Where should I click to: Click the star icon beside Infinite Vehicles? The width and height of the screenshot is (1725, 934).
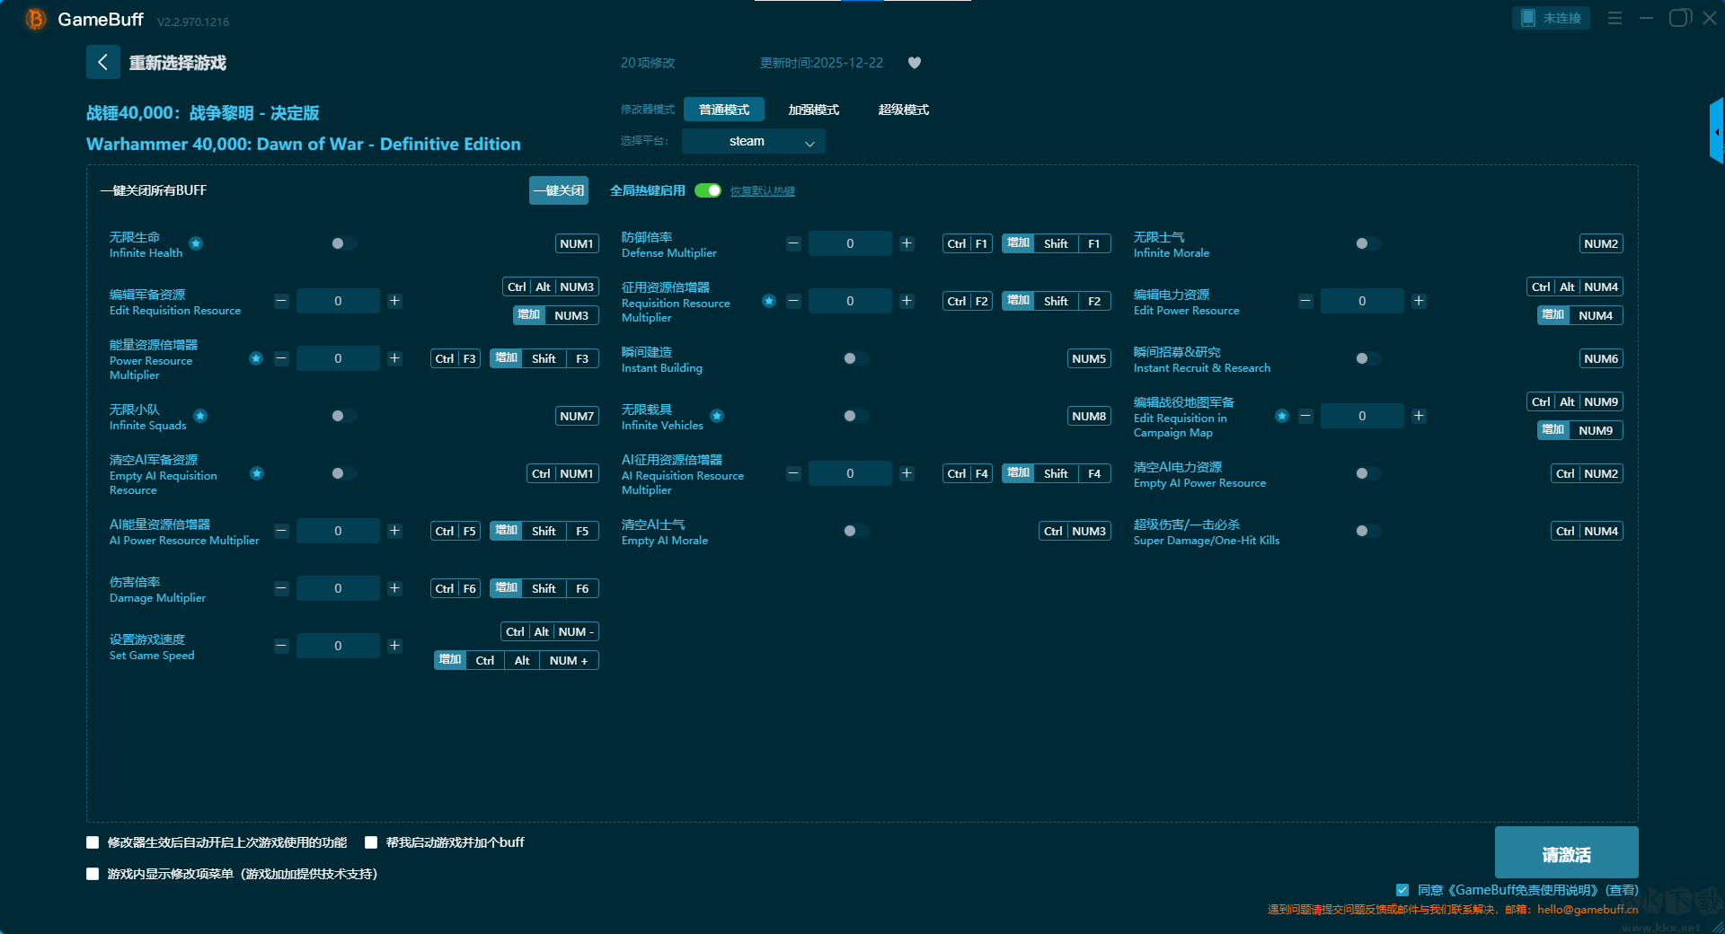[x=717, y=416]
